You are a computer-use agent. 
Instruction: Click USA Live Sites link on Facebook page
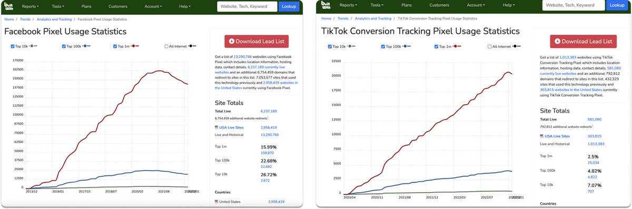(231, 127)
